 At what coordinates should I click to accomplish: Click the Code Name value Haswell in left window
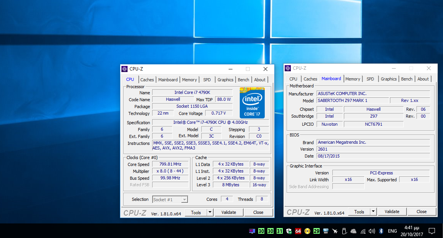pyautogui.click(x=173, y=99)
